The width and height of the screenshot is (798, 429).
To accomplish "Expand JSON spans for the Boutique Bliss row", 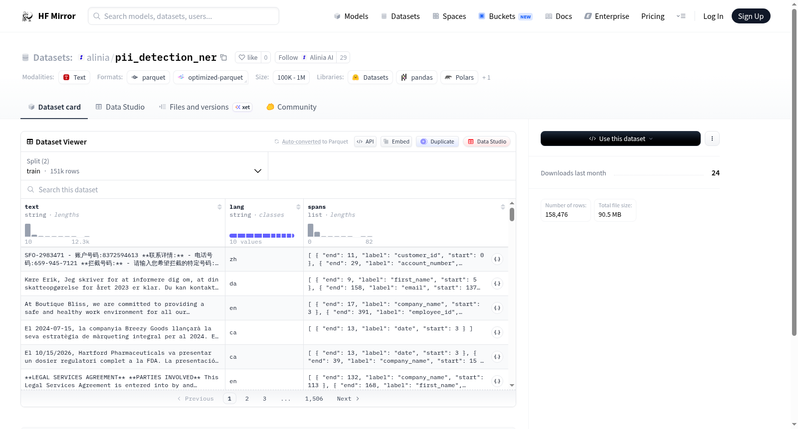I will click(497, 308).
